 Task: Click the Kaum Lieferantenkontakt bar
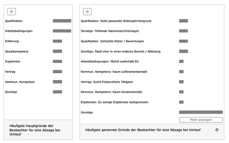click(x=181, y=71)
